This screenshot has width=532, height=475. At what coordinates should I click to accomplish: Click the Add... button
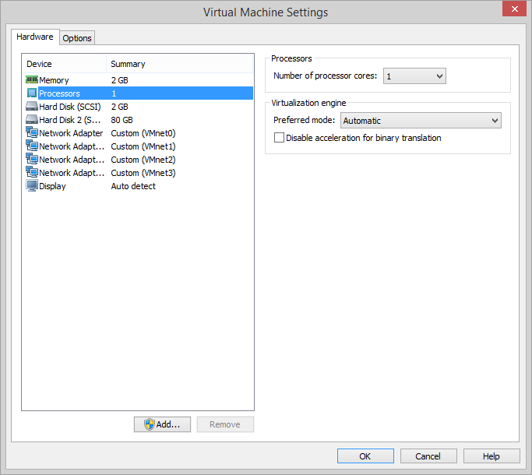pyautogui.click(x=162, y=424)
